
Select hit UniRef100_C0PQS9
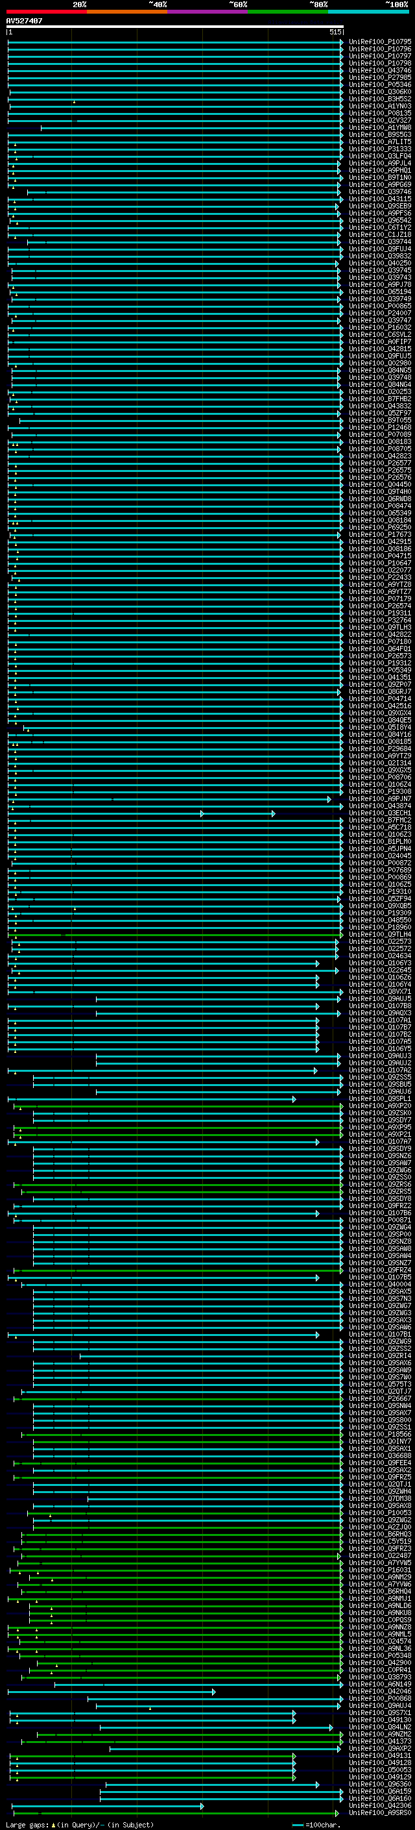tap(380, 1620)
